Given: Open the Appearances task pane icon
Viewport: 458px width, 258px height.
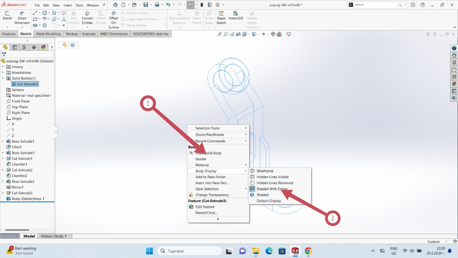Looking at the screenshot, I should pos(454,83).
